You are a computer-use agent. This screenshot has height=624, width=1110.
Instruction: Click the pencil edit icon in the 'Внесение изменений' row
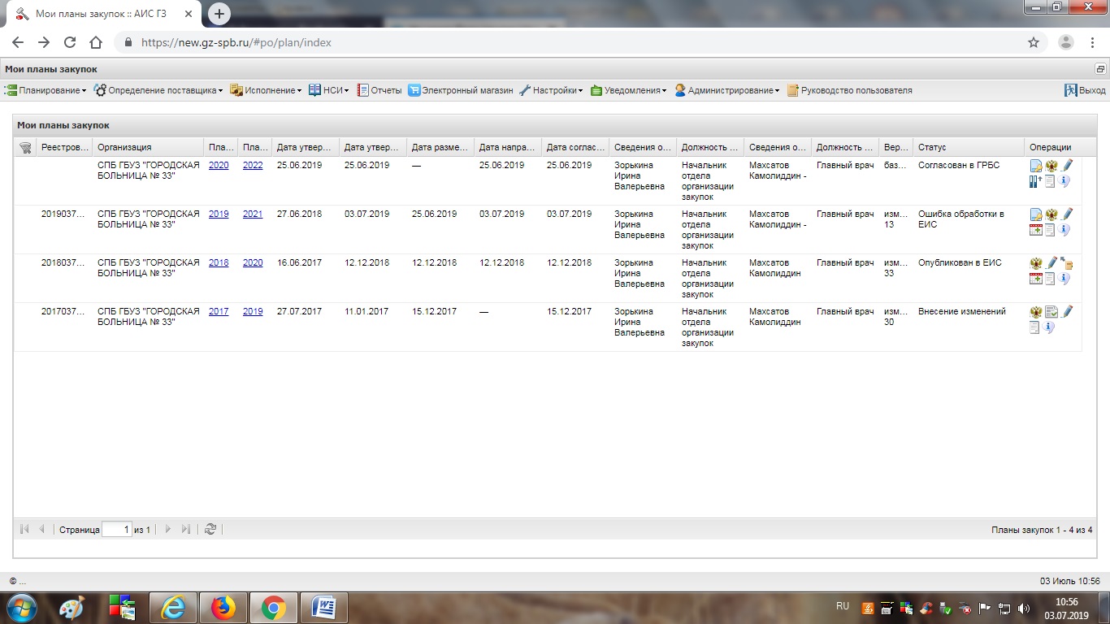point(1067,312)
